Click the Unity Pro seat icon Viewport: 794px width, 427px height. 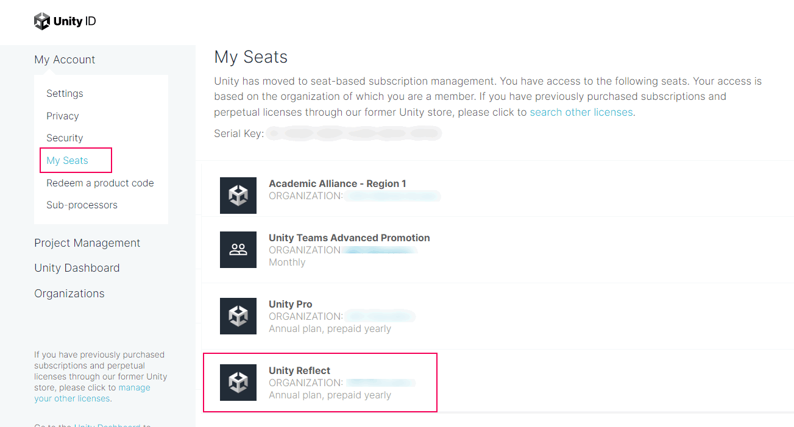pyautogui.click(x=238, y=316)
